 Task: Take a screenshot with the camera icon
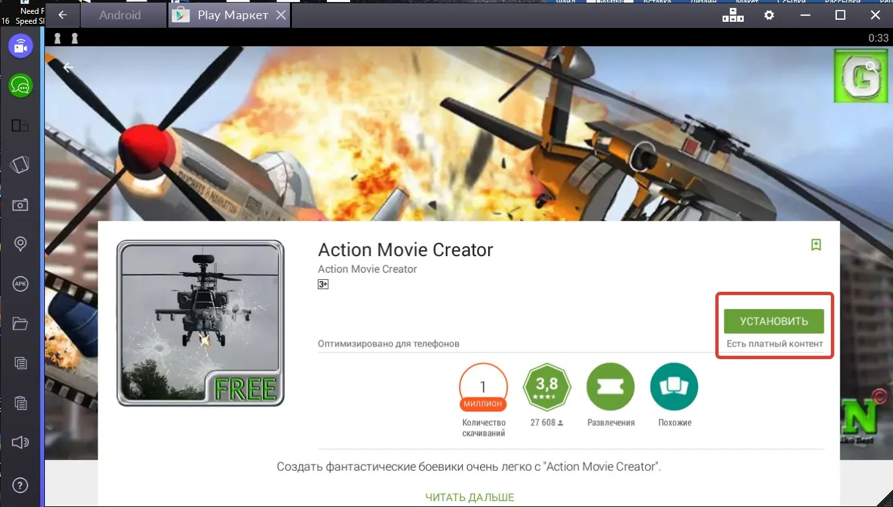click(x=20, y=205)
